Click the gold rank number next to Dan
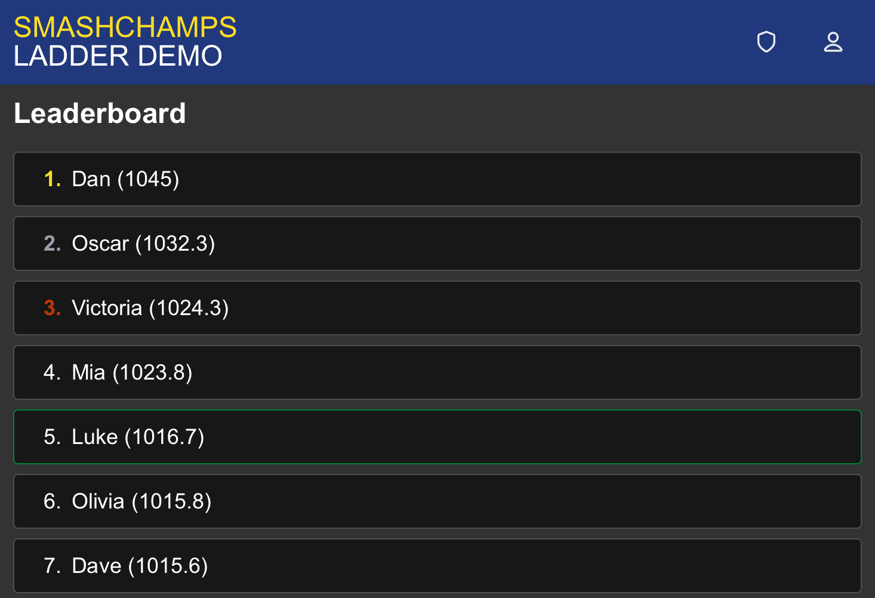Screen dimensions: 875x598 point(51,179)
